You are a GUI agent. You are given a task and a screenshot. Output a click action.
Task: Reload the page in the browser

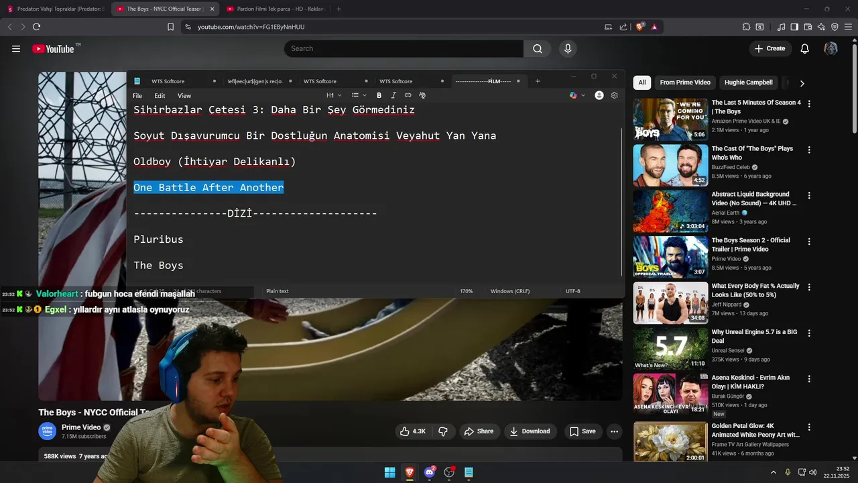[x=36, y=27]
